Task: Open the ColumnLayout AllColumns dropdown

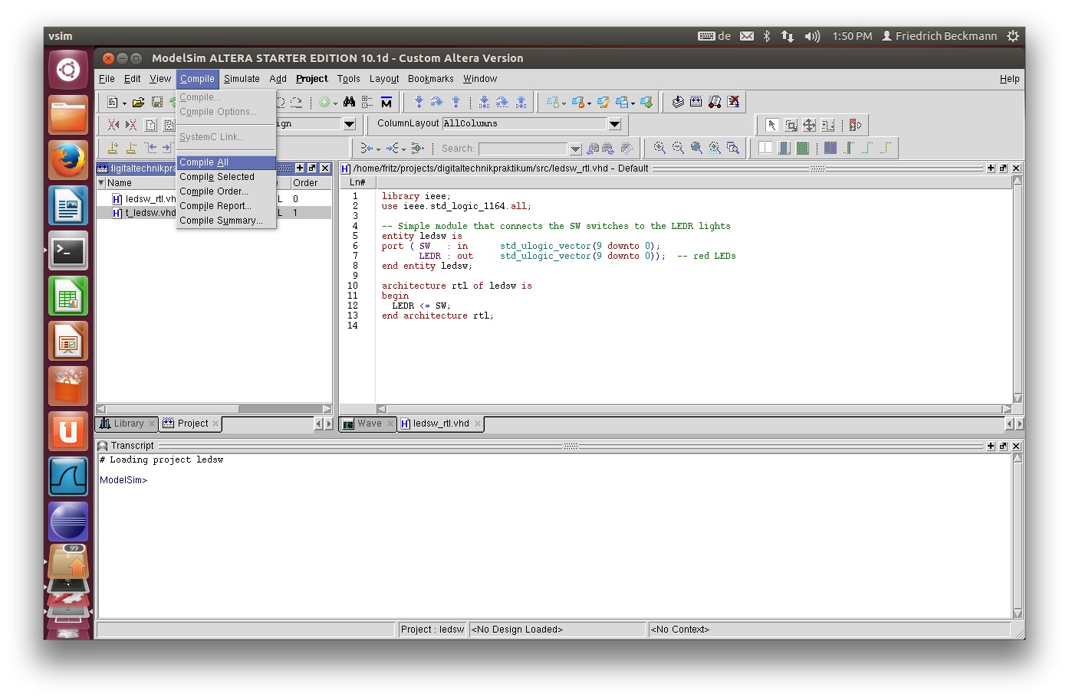Action: [x=614, y=124]
